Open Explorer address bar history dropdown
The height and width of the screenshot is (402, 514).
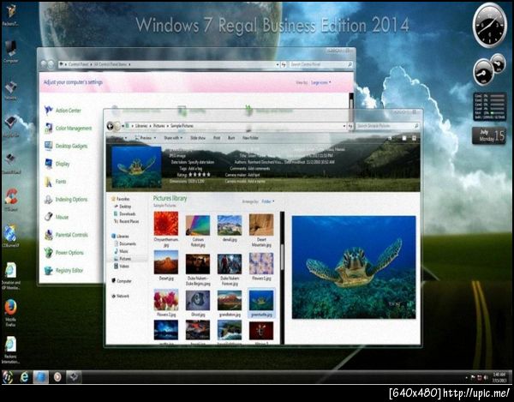point(344,126)
